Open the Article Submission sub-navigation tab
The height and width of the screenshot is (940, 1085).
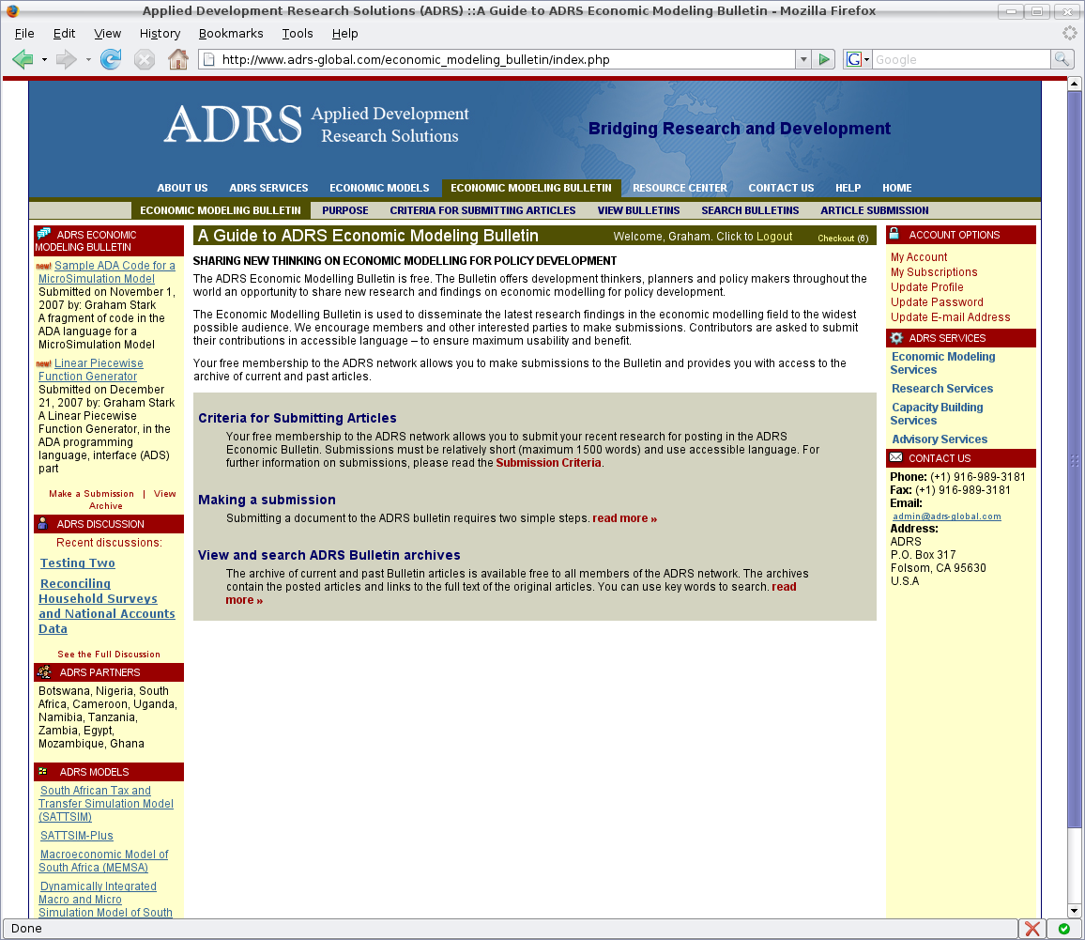874,210
